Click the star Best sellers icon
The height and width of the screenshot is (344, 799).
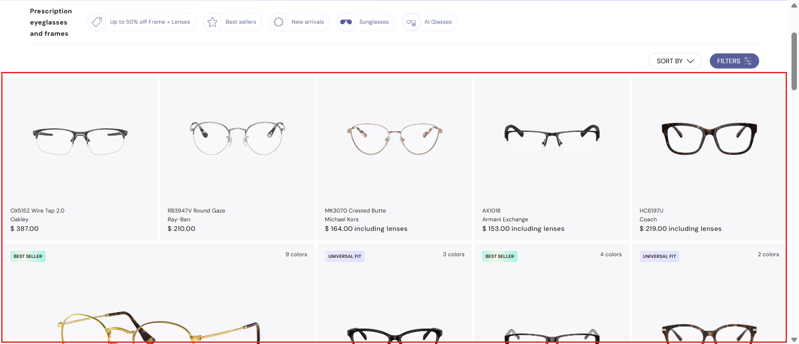[212, 22]
